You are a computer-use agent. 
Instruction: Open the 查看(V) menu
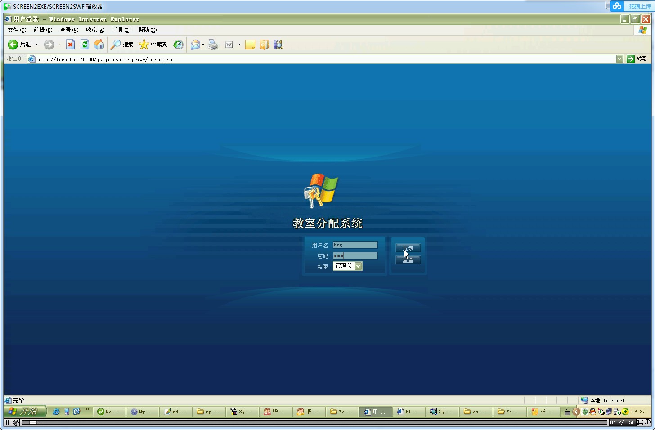click(69, 30)
